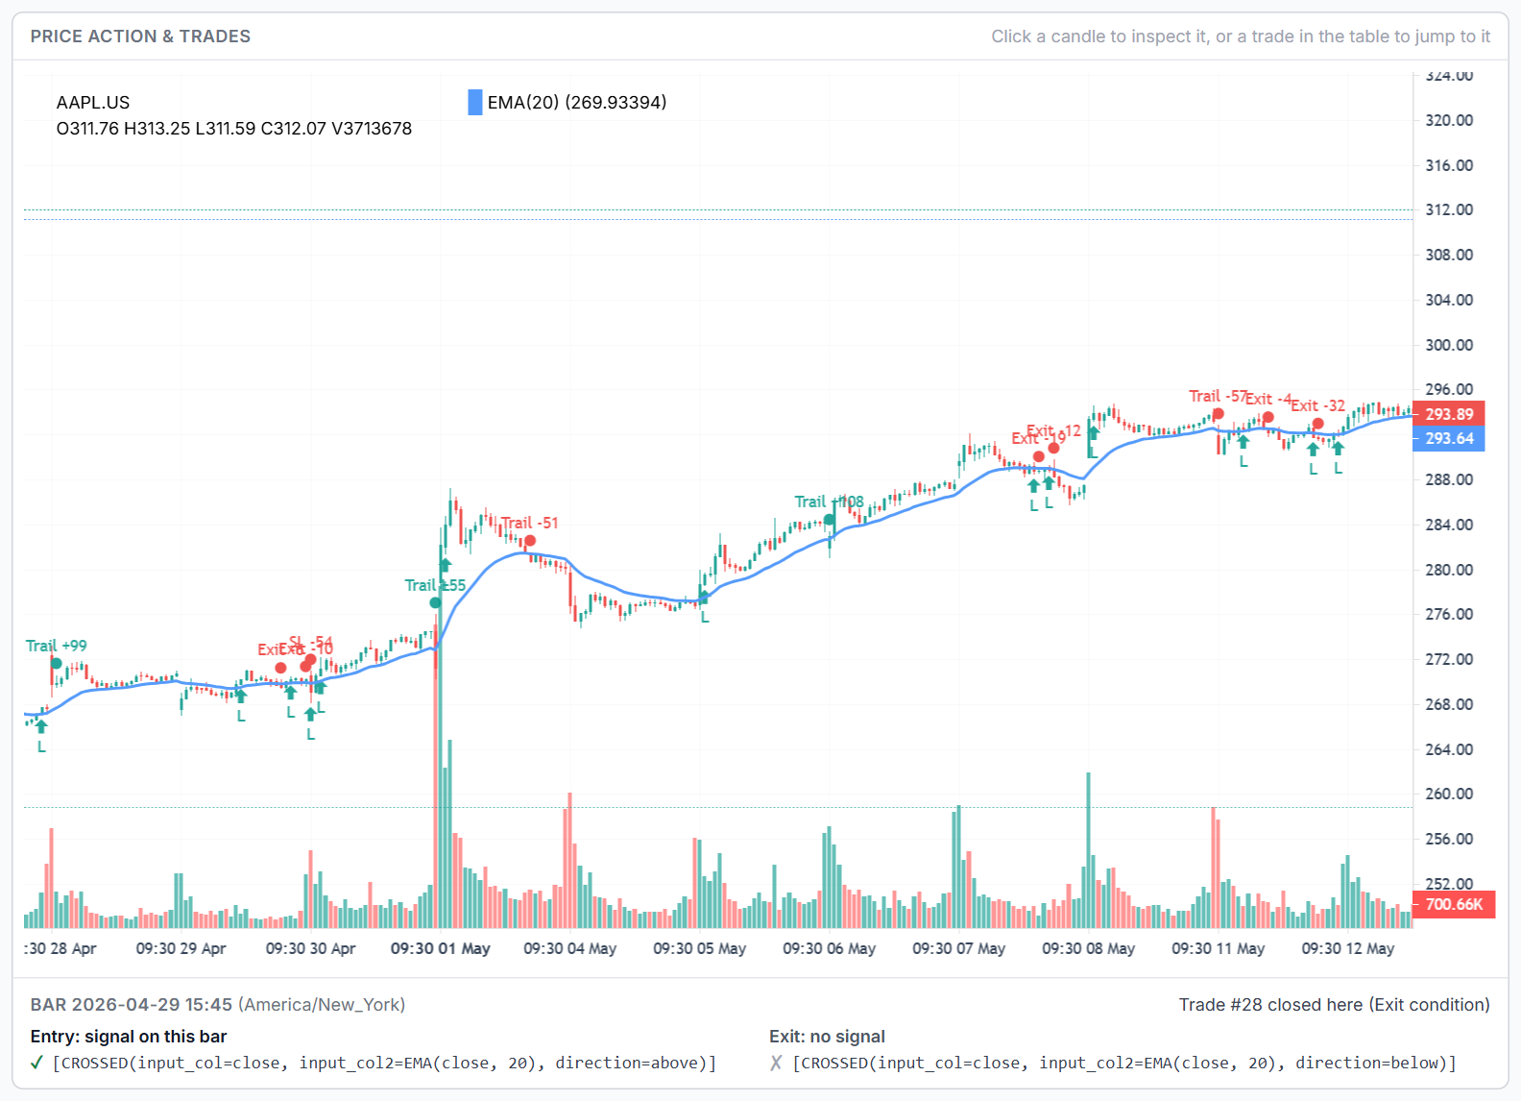The height and width of the screenshot is (1101, 1521).
Task: Click the SL -54 stop loss marker
Action: (x=311, y=659)
